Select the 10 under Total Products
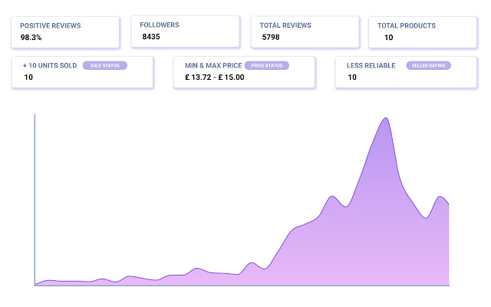The image size is (491, 307). click(389, 38)
